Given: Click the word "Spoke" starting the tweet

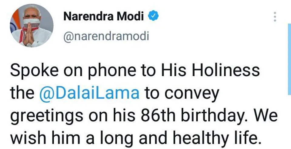Looking at the screenshot, I should point(28,71).
